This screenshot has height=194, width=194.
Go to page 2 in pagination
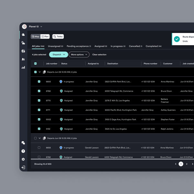187,164
